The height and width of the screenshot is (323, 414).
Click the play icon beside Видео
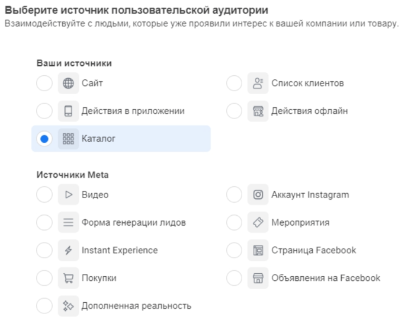click(68, 195)
